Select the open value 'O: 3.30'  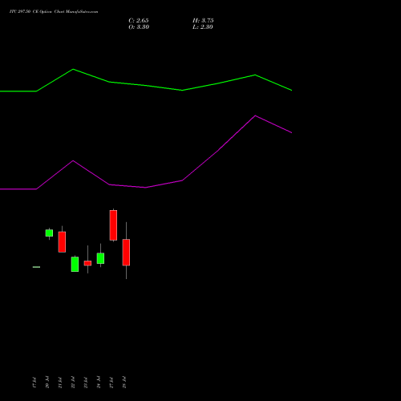[139, 27]
